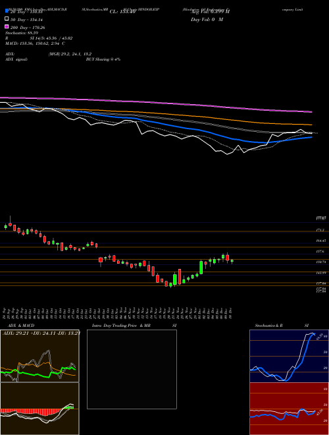Click the last candlestick on the chart
Viewport: 329px width, 435px height.
point(232,261)
